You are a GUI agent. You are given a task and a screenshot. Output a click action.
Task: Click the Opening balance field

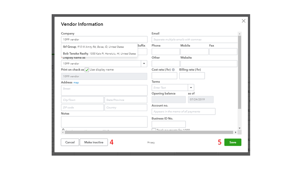coord(168,100)
